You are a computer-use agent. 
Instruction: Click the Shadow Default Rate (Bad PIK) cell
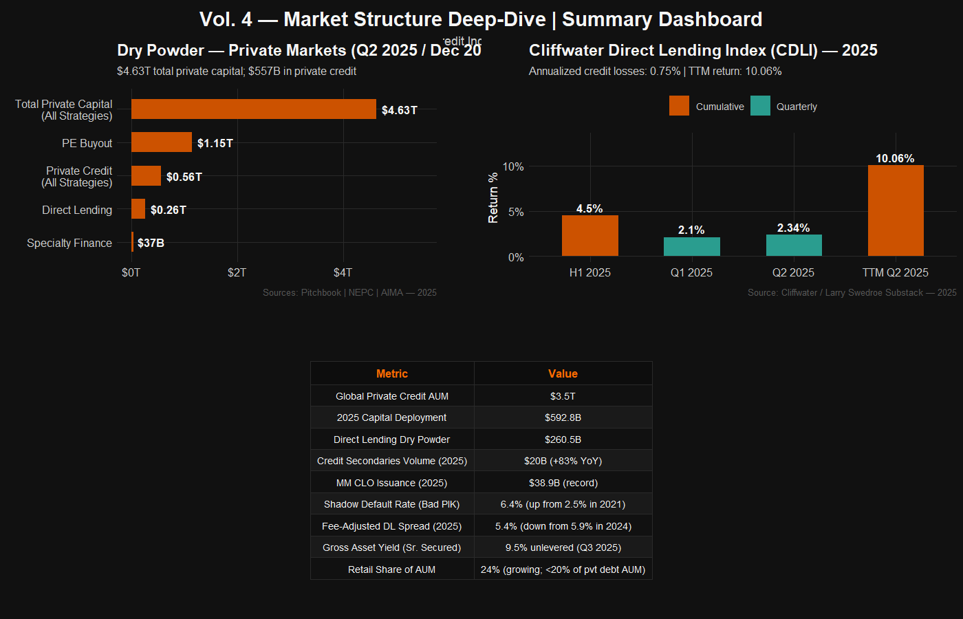[x=392, y=504]
